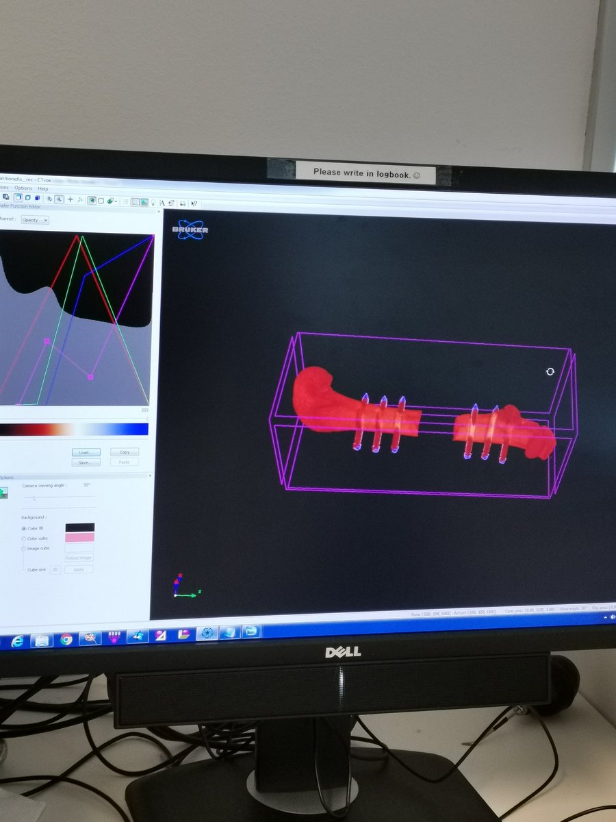The width and height of the screenshot is (616, 822).
Task: Open Google Chrome from the taskbar
Action: click(66, 639)
